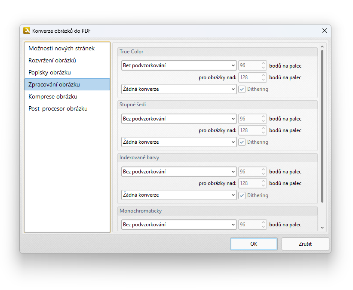Screen dimensions: 353x290
Task: Increase True Color 128 threshold spinner
Action: tap(264, 75)
